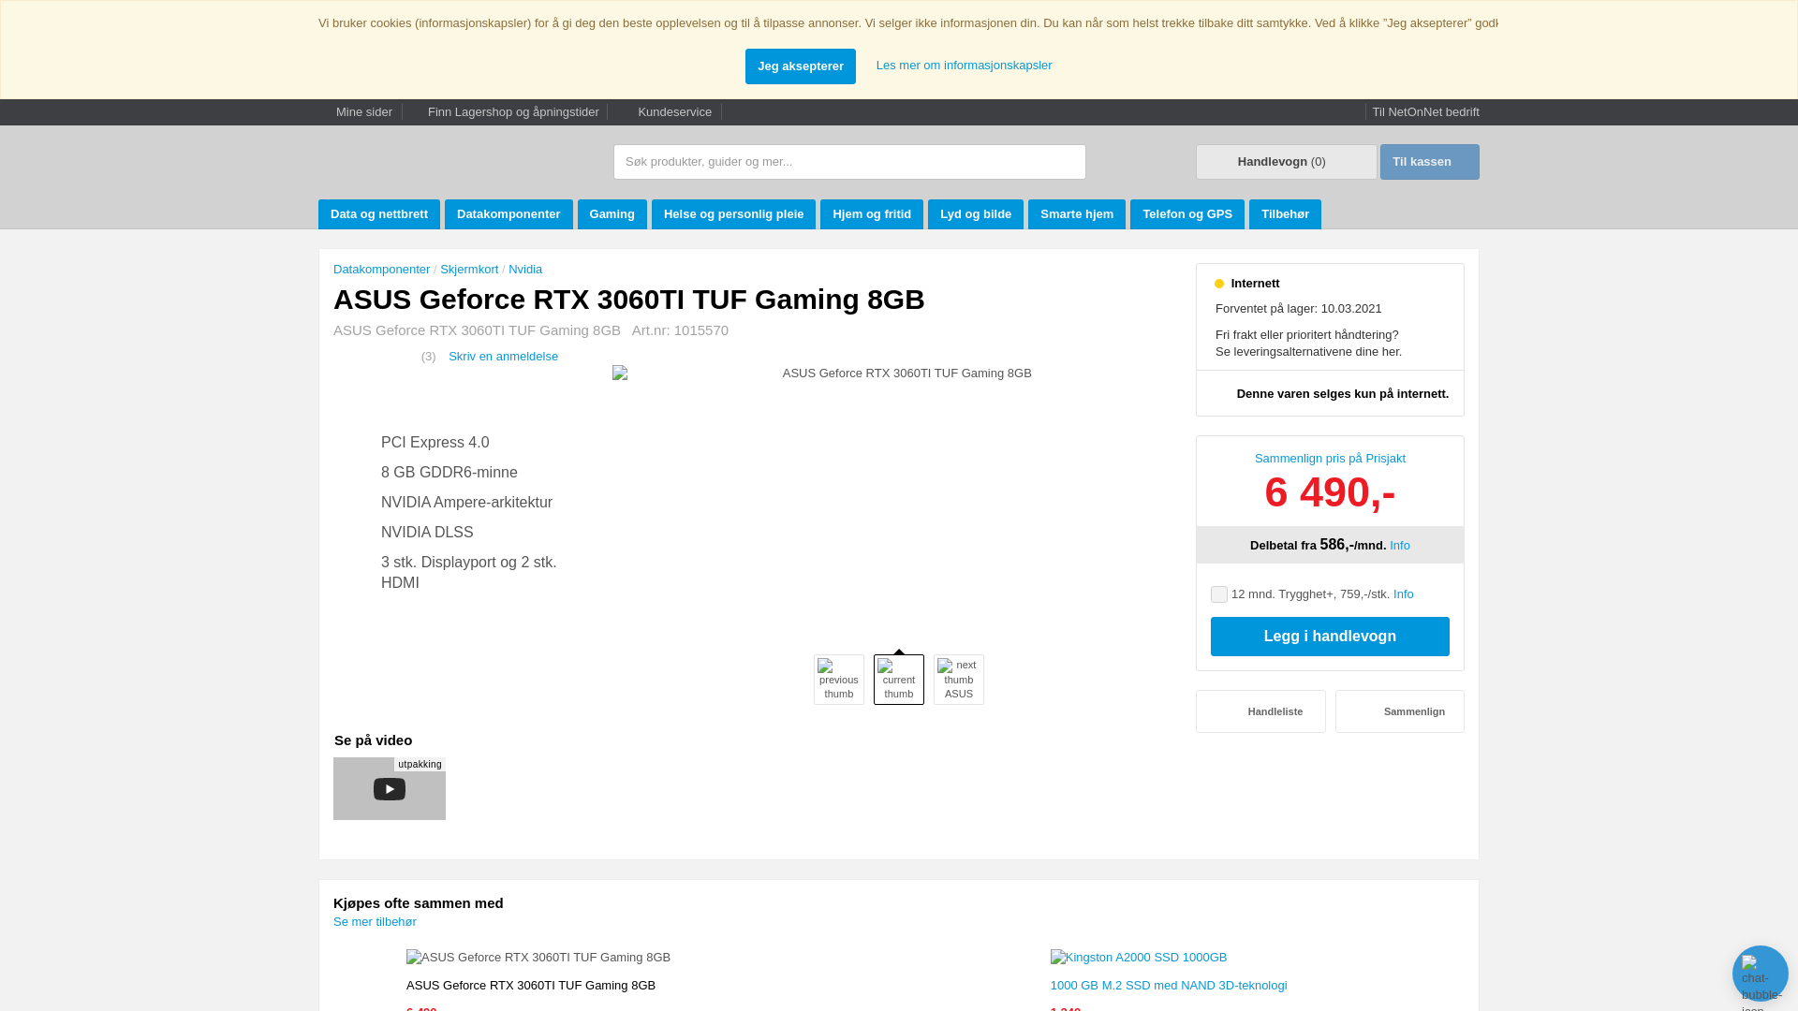Viewport: 1798px width, 1011px height.
Task: Proceed with Til kassen button
Action: (1429, 162)
